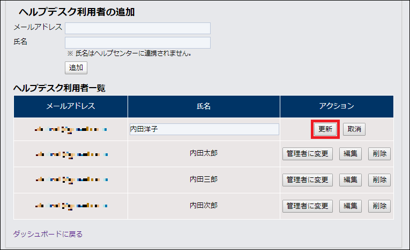Click the name edit field containing 内田洋子
Image resolution: width=410 pixels, height=250 pixels.
pos(204,129)
